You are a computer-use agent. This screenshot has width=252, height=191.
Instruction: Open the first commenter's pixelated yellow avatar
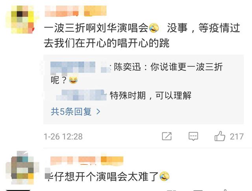(21, 20)
